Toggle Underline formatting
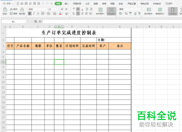 (38, 13)
